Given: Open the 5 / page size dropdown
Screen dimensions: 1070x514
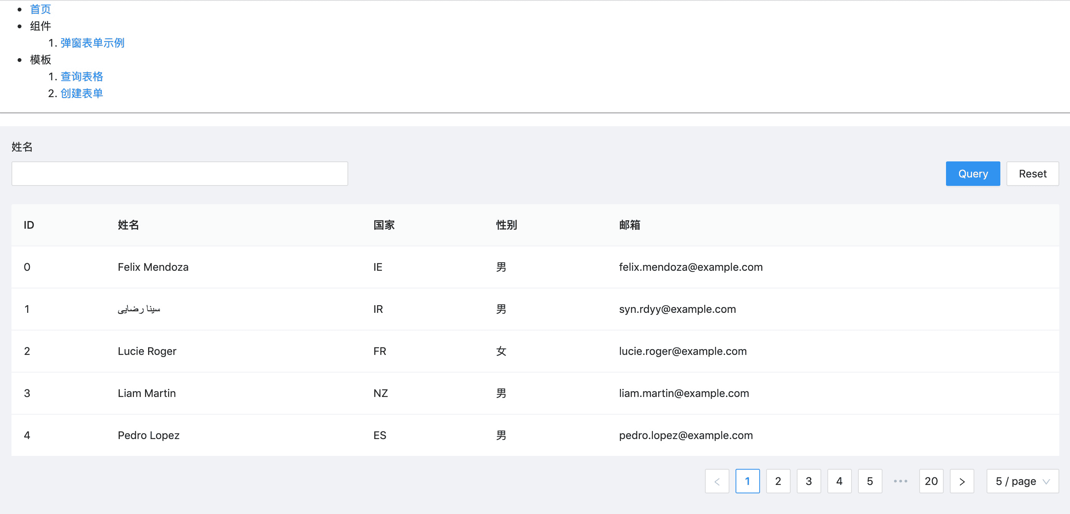Looking at the screenshot, I should point(1022,481).
